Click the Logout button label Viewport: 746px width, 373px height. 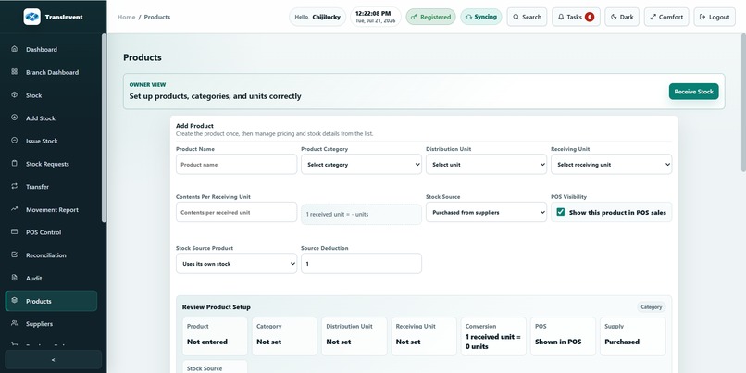pyautogui.click(x=719, y=18)
